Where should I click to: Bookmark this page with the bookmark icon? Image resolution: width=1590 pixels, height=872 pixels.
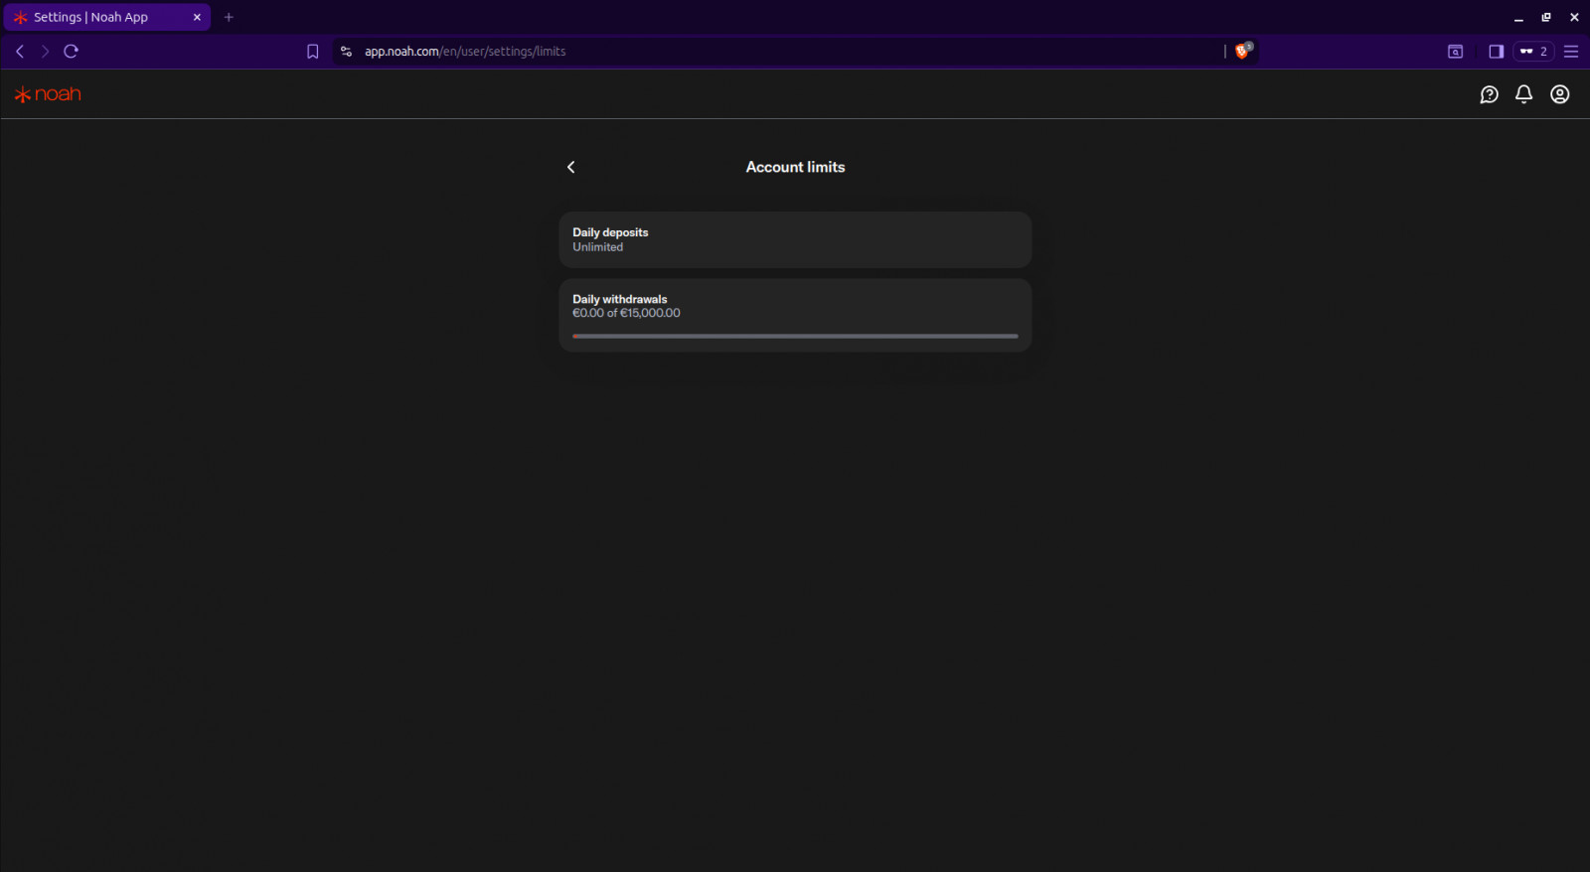click(x=313, y=52)
